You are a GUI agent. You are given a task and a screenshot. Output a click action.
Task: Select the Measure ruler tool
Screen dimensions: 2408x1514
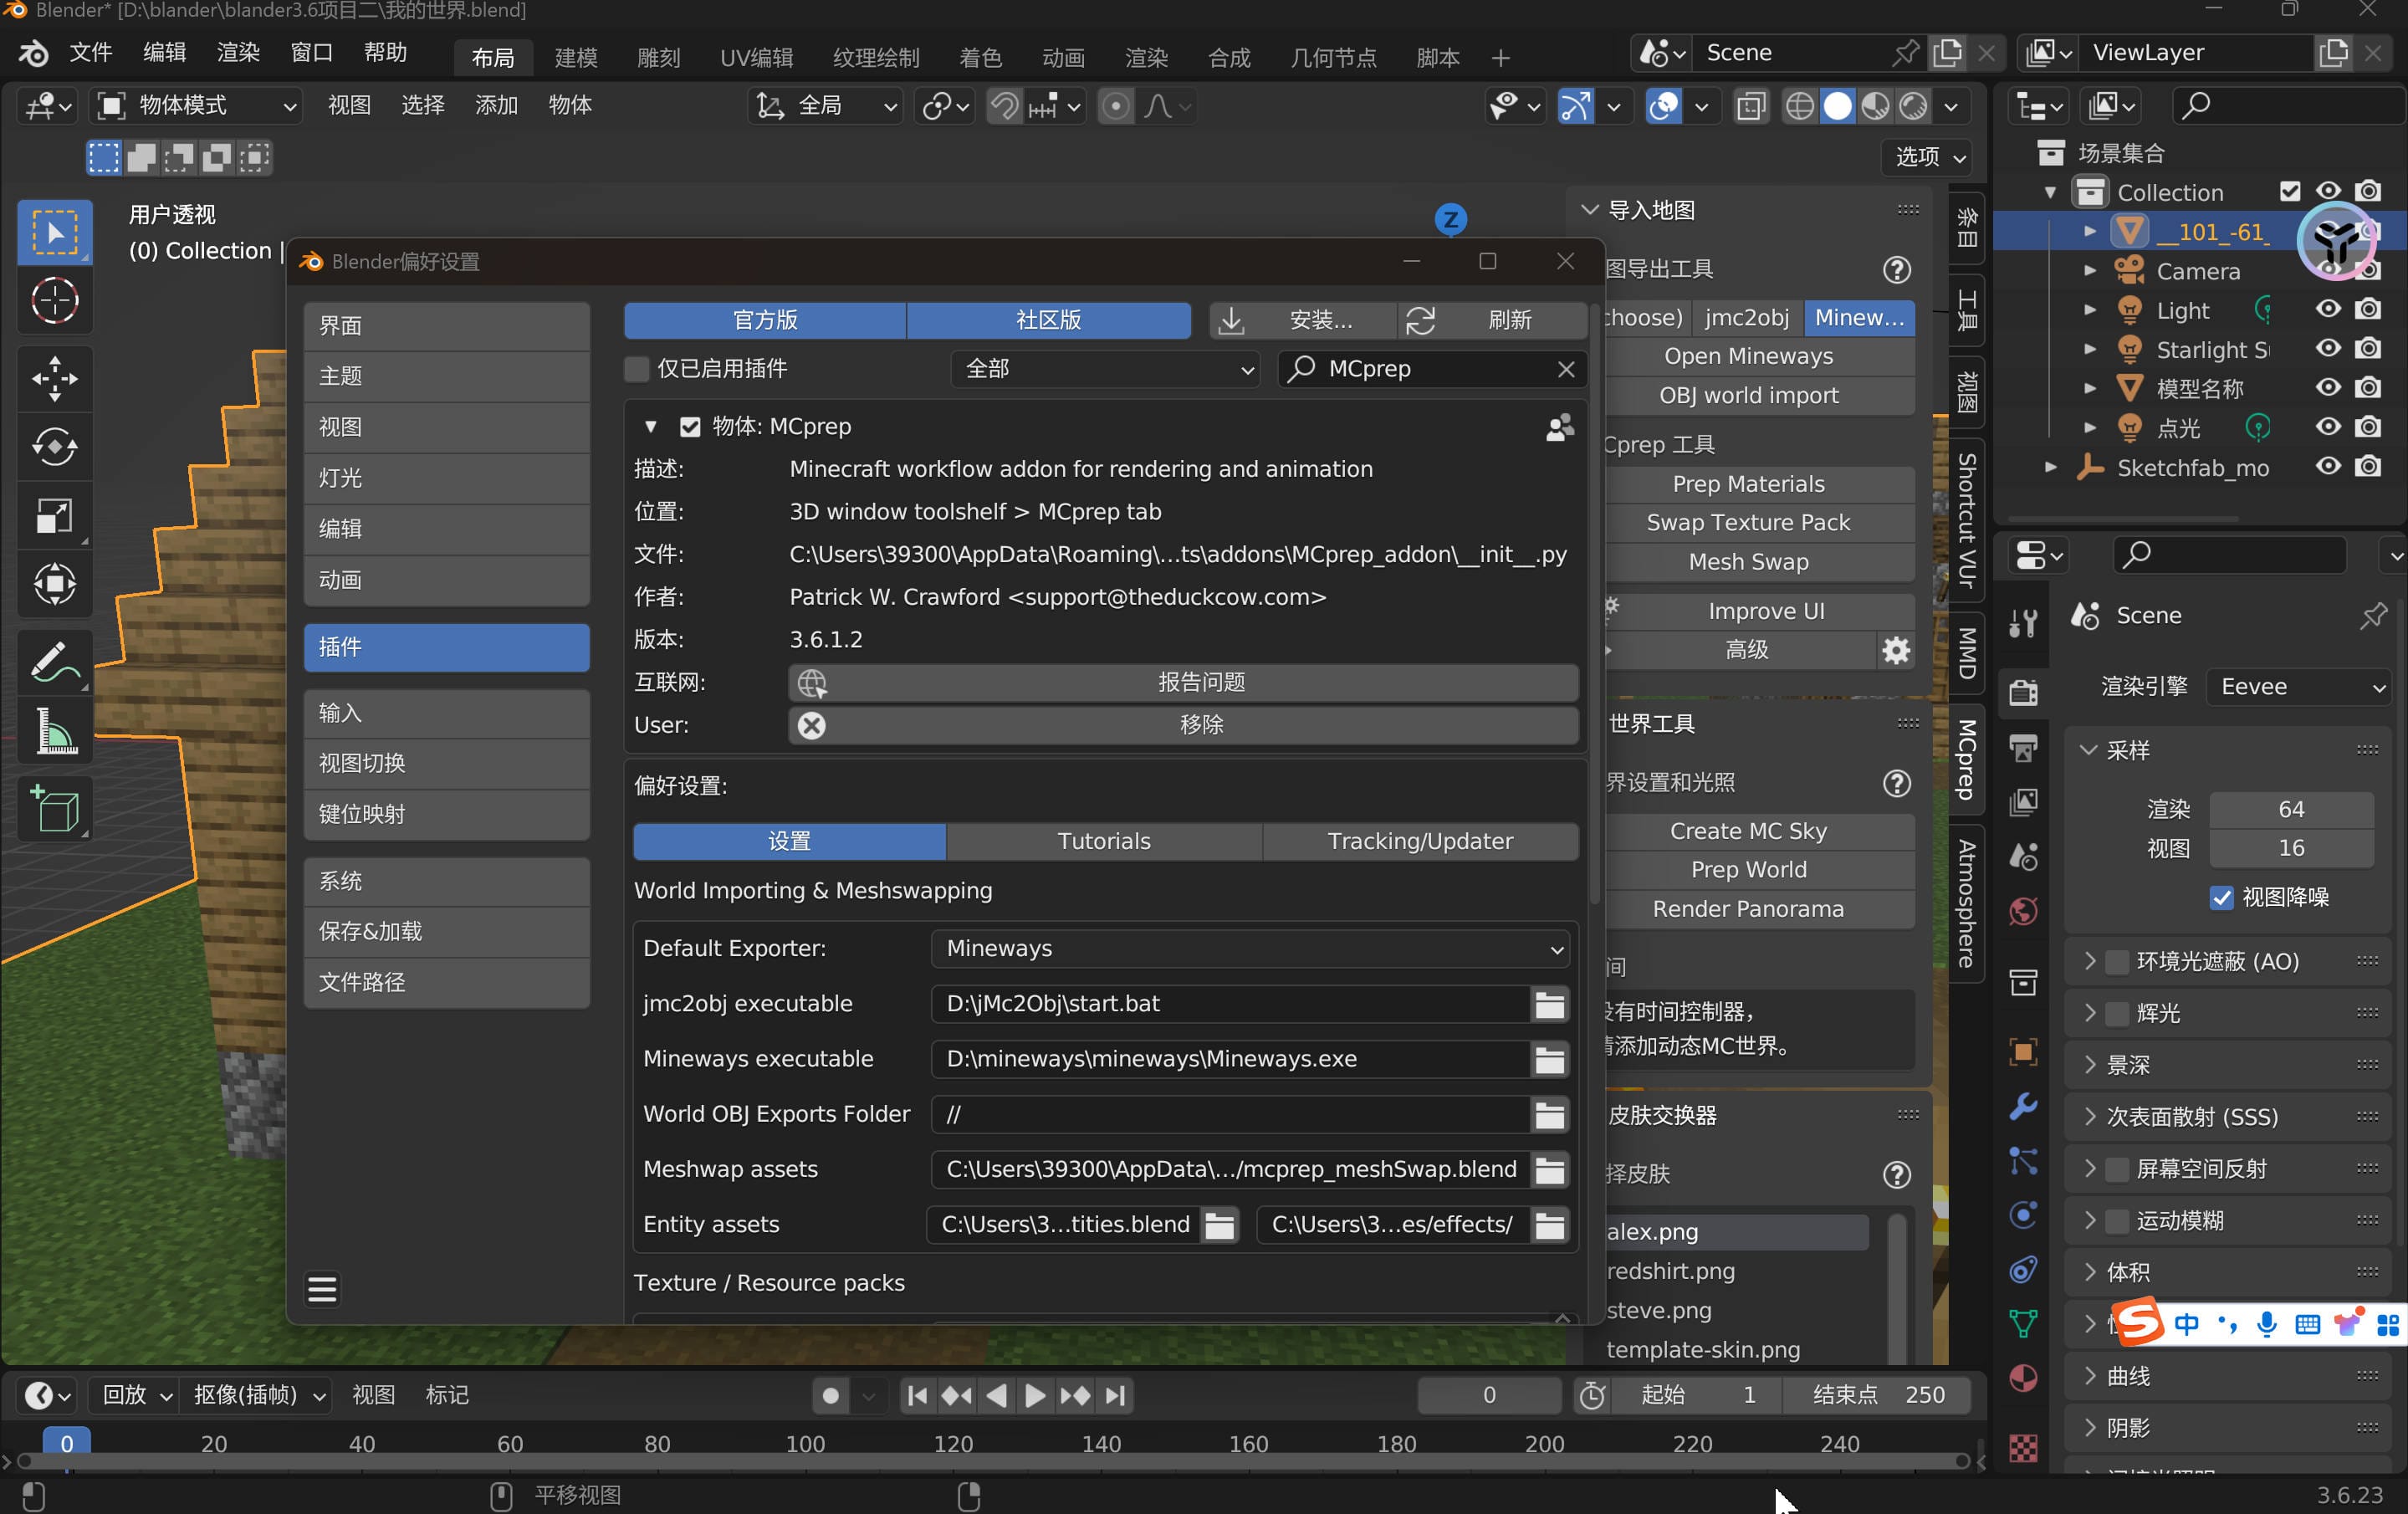click(x=54, y=731)
